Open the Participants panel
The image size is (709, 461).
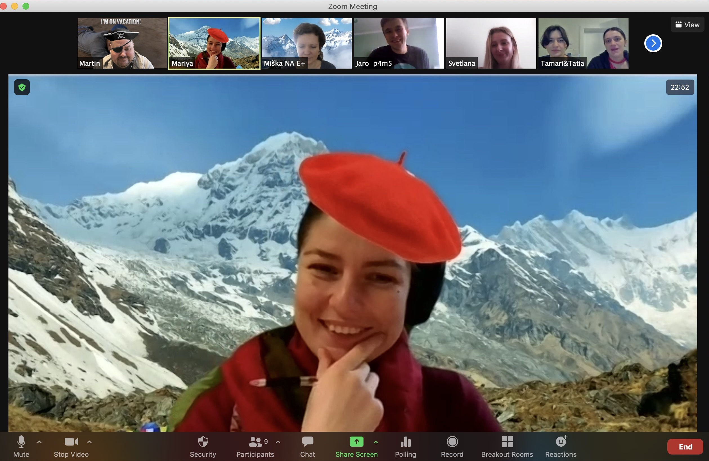click(255, 446)
